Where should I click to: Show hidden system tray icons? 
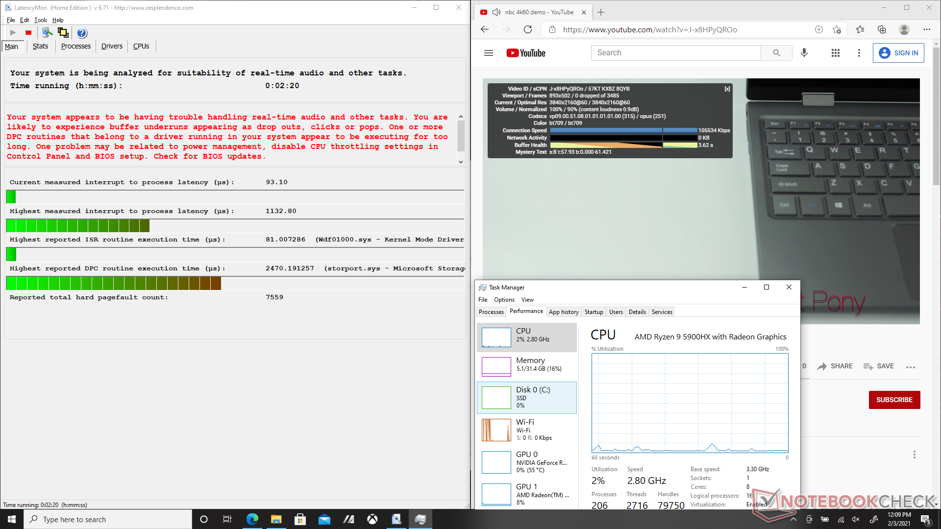pyautogui.click(x=793, y=519)
